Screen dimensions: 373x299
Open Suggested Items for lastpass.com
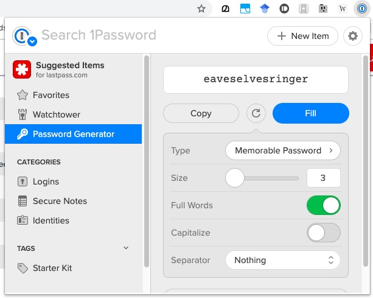[73, 69]
